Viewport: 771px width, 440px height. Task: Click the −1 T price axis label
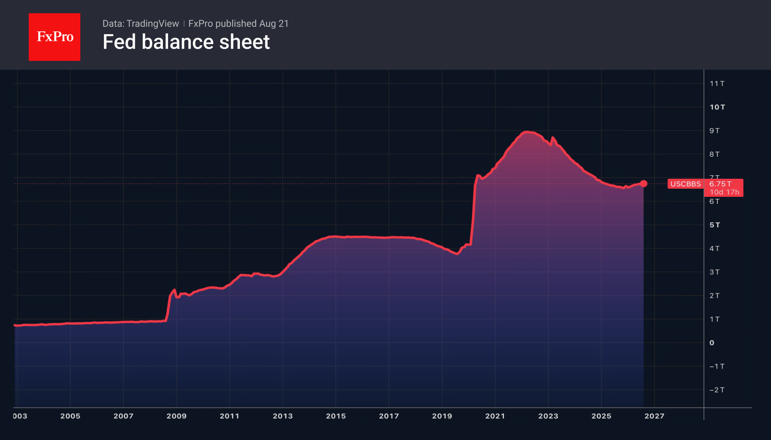coord(717,366)
